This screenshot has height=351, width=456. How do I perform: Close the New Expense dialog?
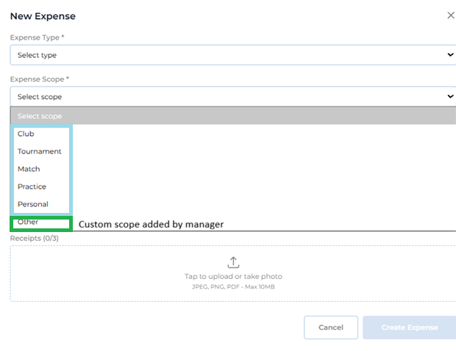coord(451,15)
